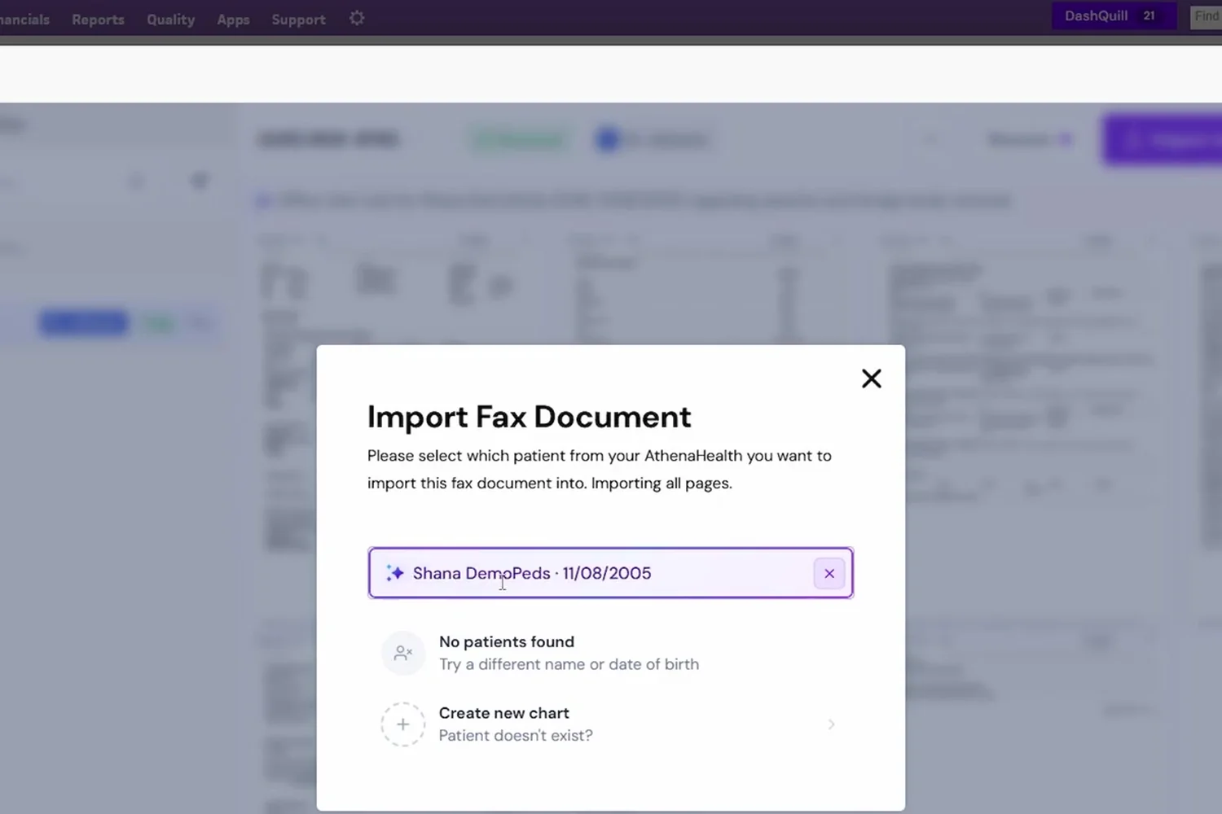Select Create new chart option

click(x=610, y=724)
